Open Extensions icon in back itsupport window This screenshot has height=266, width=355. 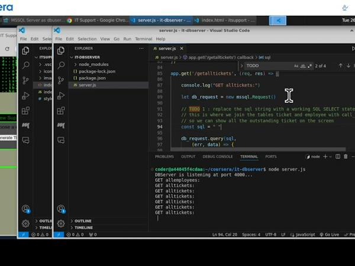[x=25, y=111]
